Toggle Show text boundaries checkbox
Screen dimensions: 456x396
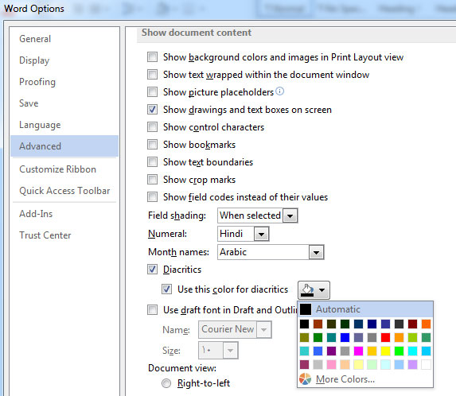point(152,162)
